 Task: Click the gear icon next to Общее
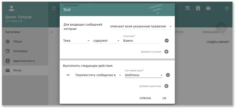[x=8, y=42]
